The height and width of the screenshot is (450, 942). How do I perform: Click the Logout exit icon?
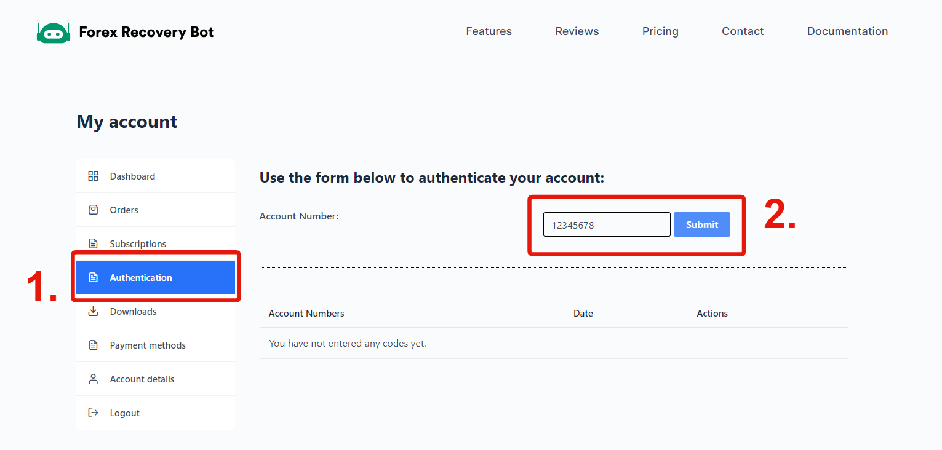(94, 412)
